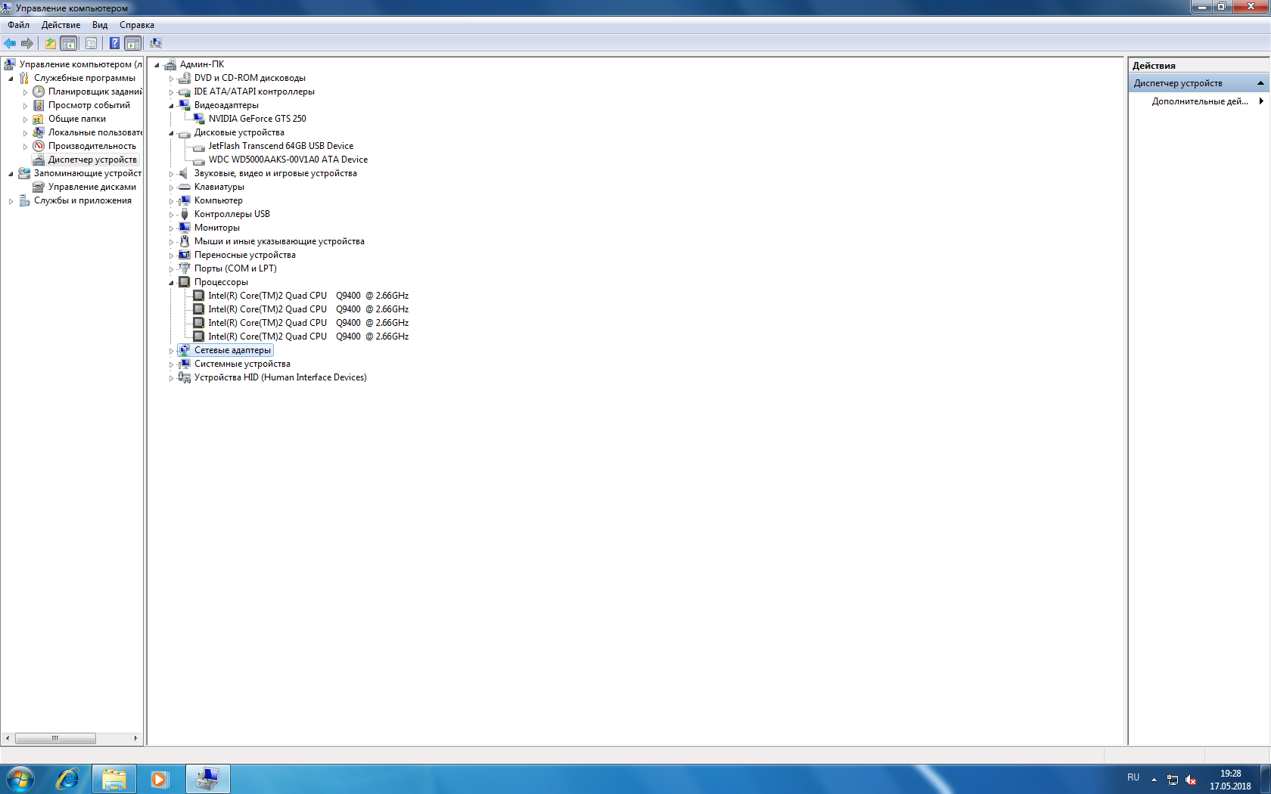Click the JetFlash Transcend drive icon

(199, 147)
